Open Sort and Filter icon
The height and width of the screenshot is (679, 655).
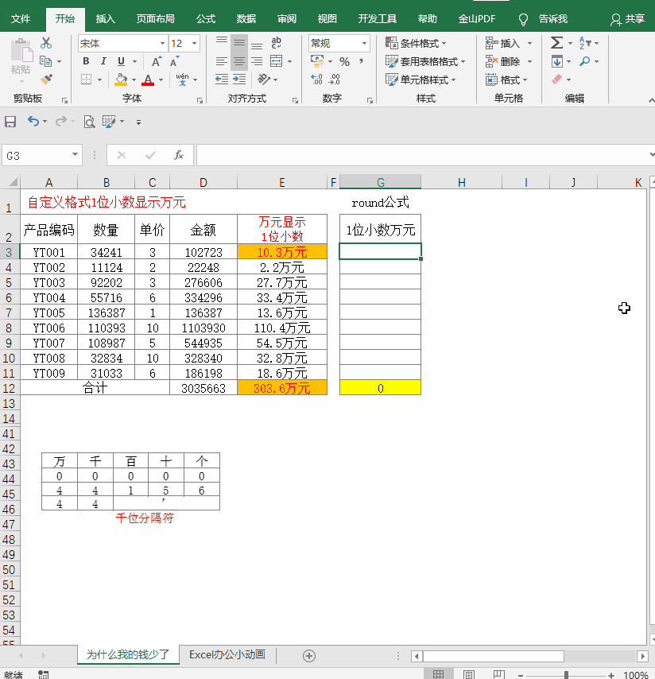coord(584,43)
